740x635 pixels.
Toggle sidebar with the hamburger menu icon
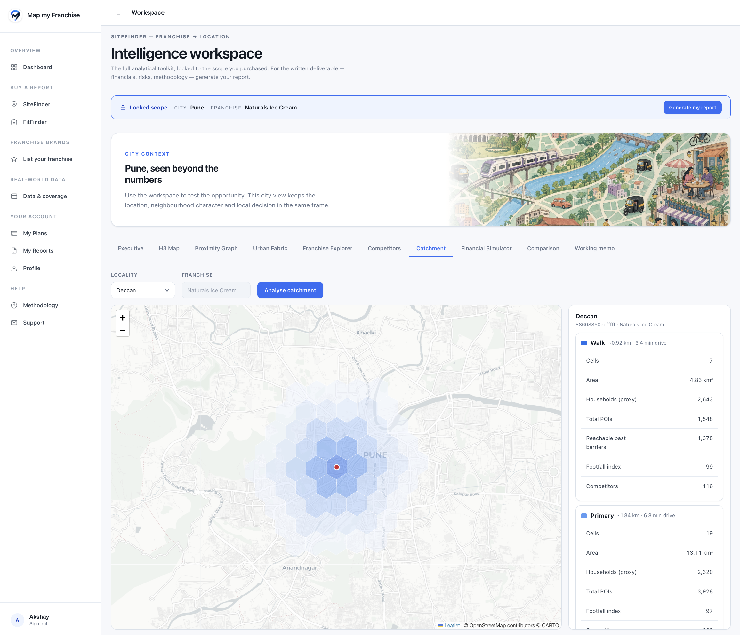point(118,13)
